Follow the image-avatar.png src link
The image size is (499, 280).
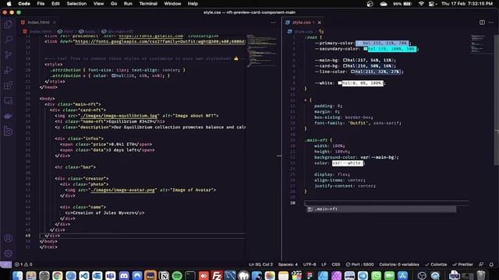click(122, 190)
